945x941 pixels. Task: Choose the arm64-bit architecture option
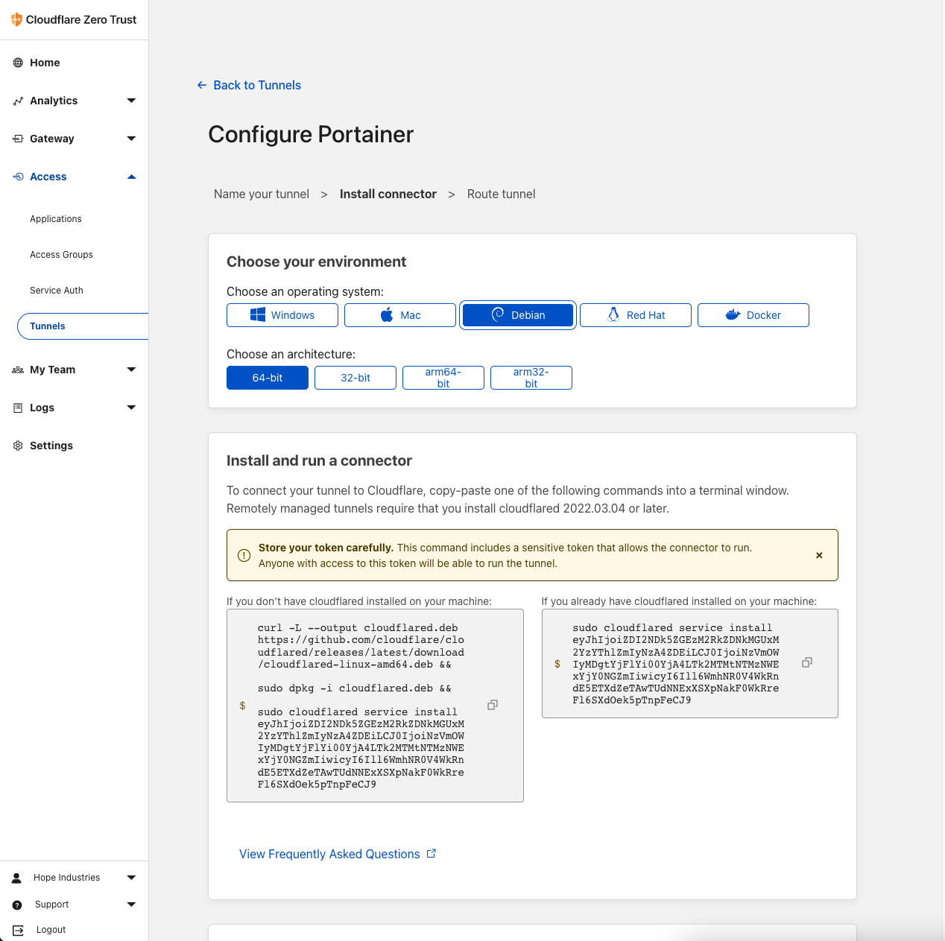tap(443, 378)
